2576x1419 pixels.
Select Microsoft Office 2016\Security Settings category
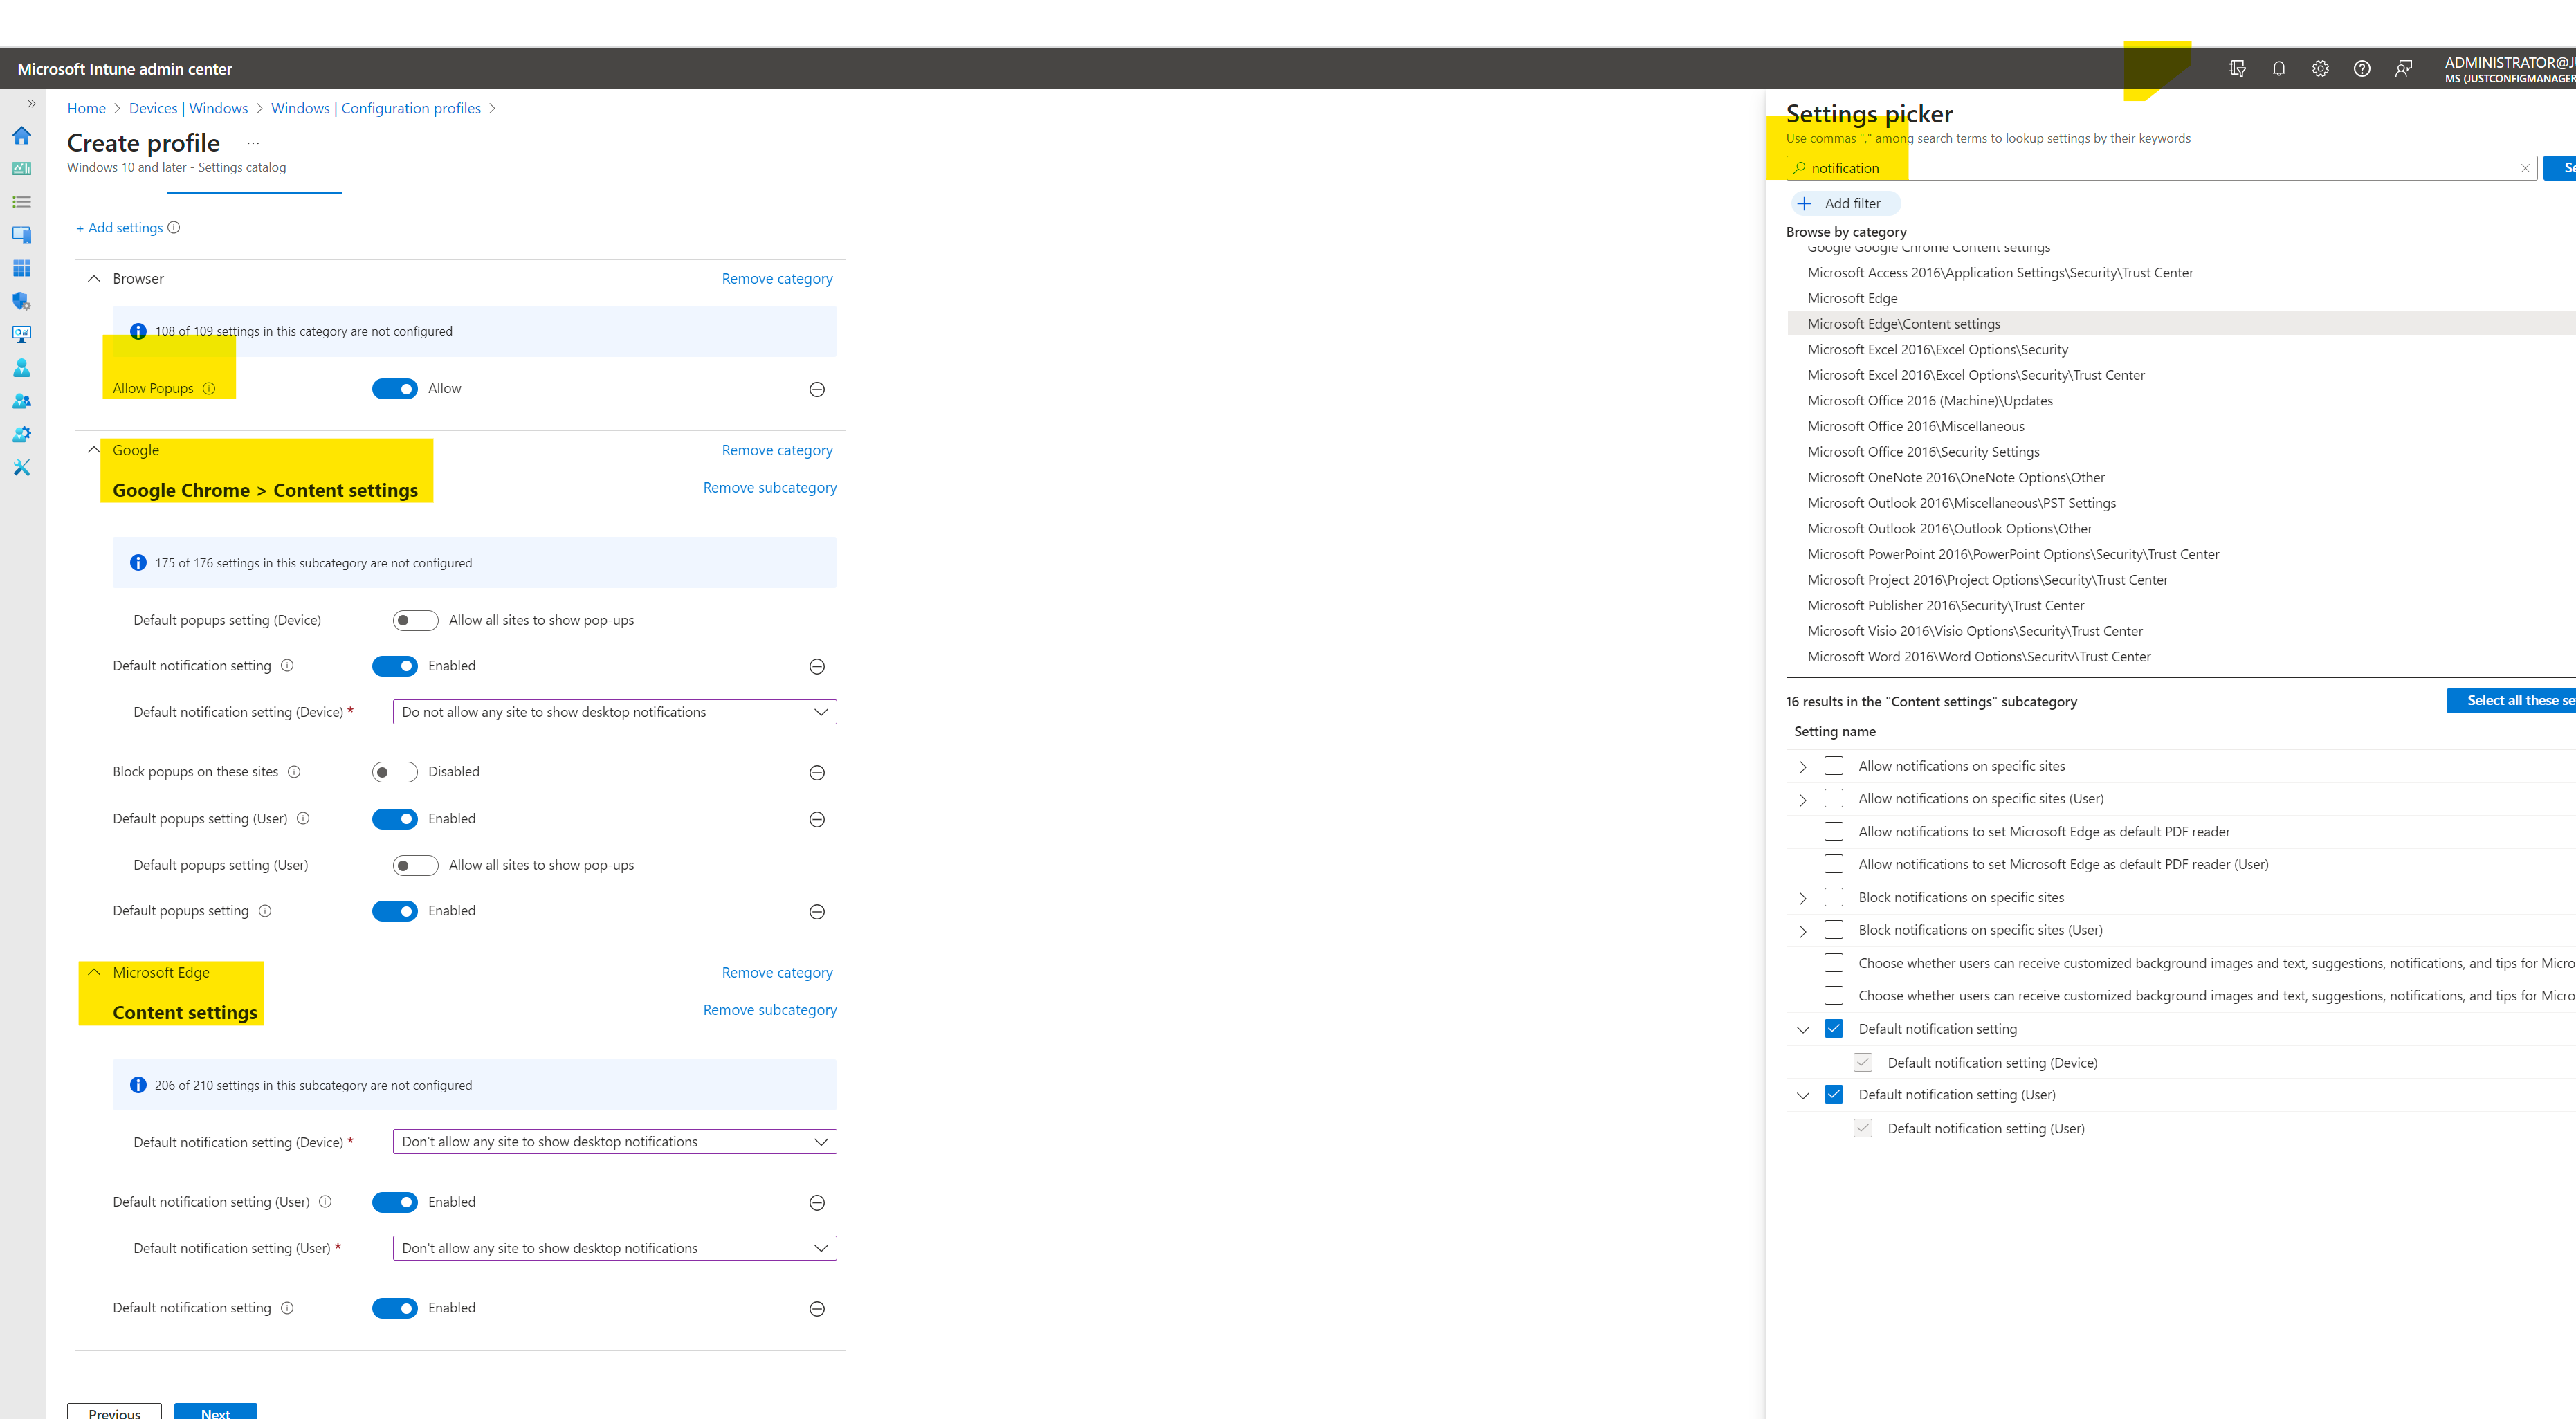click(x=1923, y=452)
